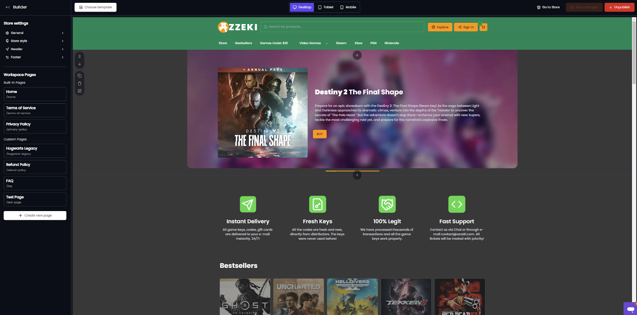637x315 pixels.
Task: Click the Sign in button
Action: [466, 27]
